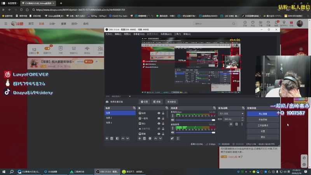Toggle lock on 一起玩 source
The width and height of the screenshot is (311, 175).
pyautogui.click(x=163, y=118)
